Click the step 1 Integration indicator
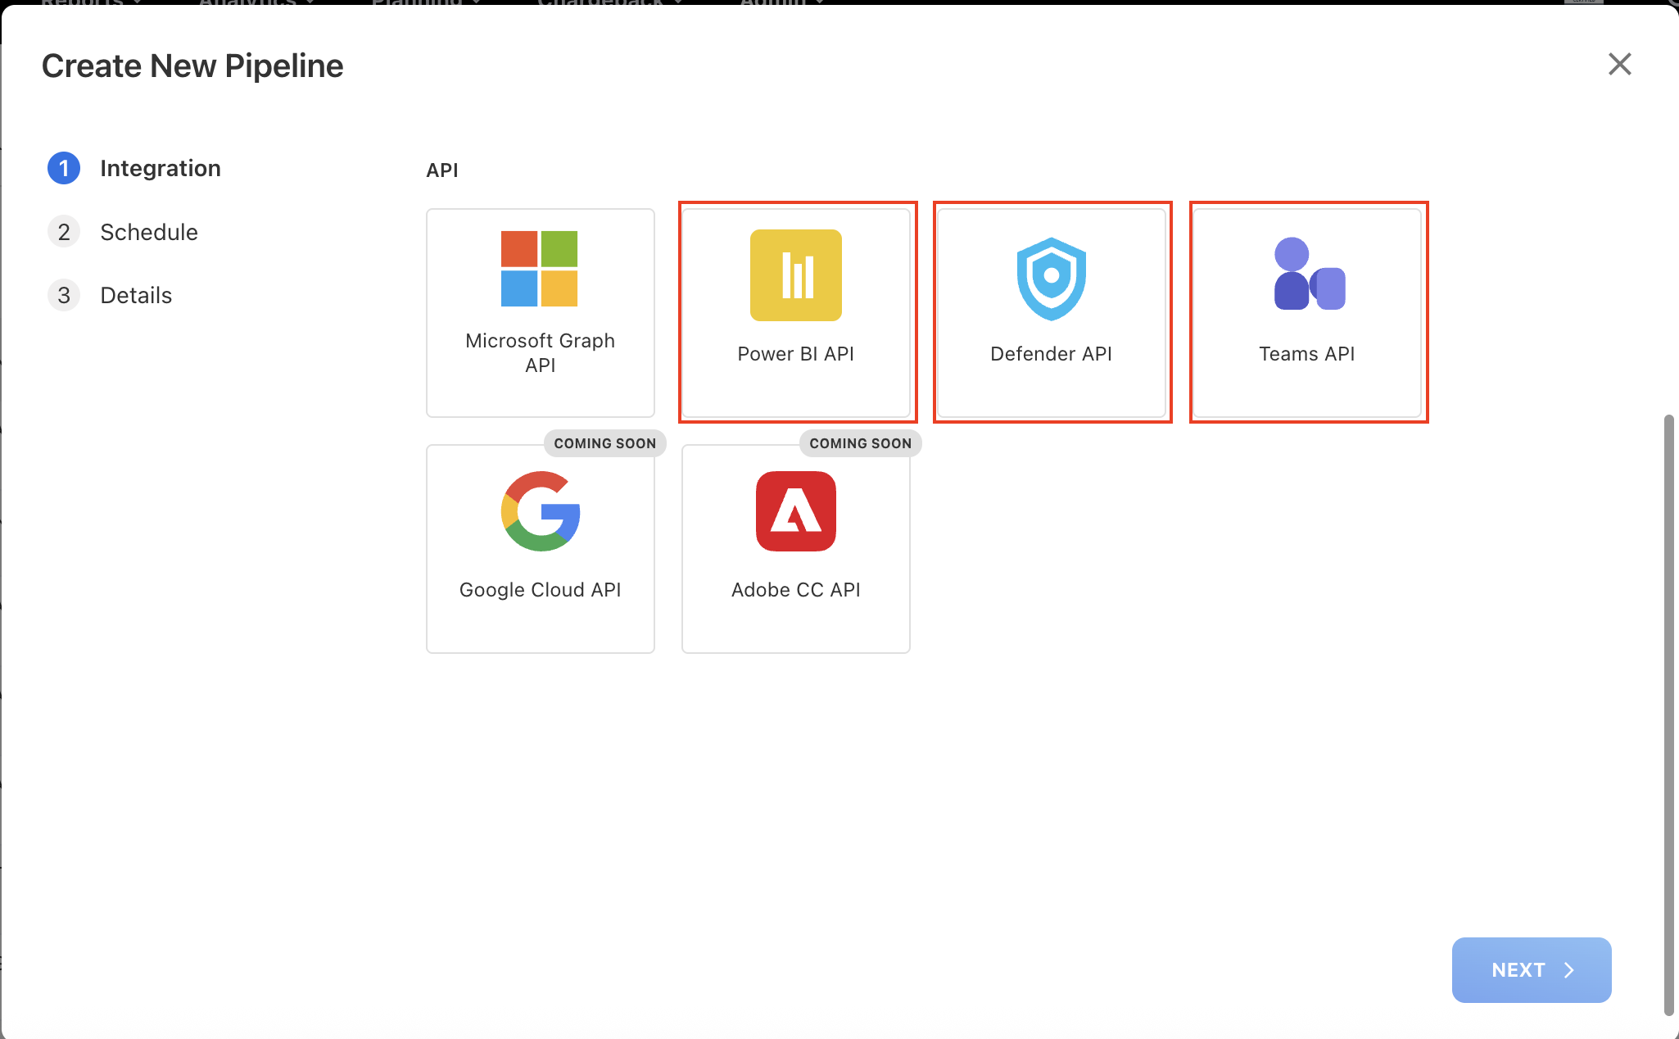 coord(63,168)
